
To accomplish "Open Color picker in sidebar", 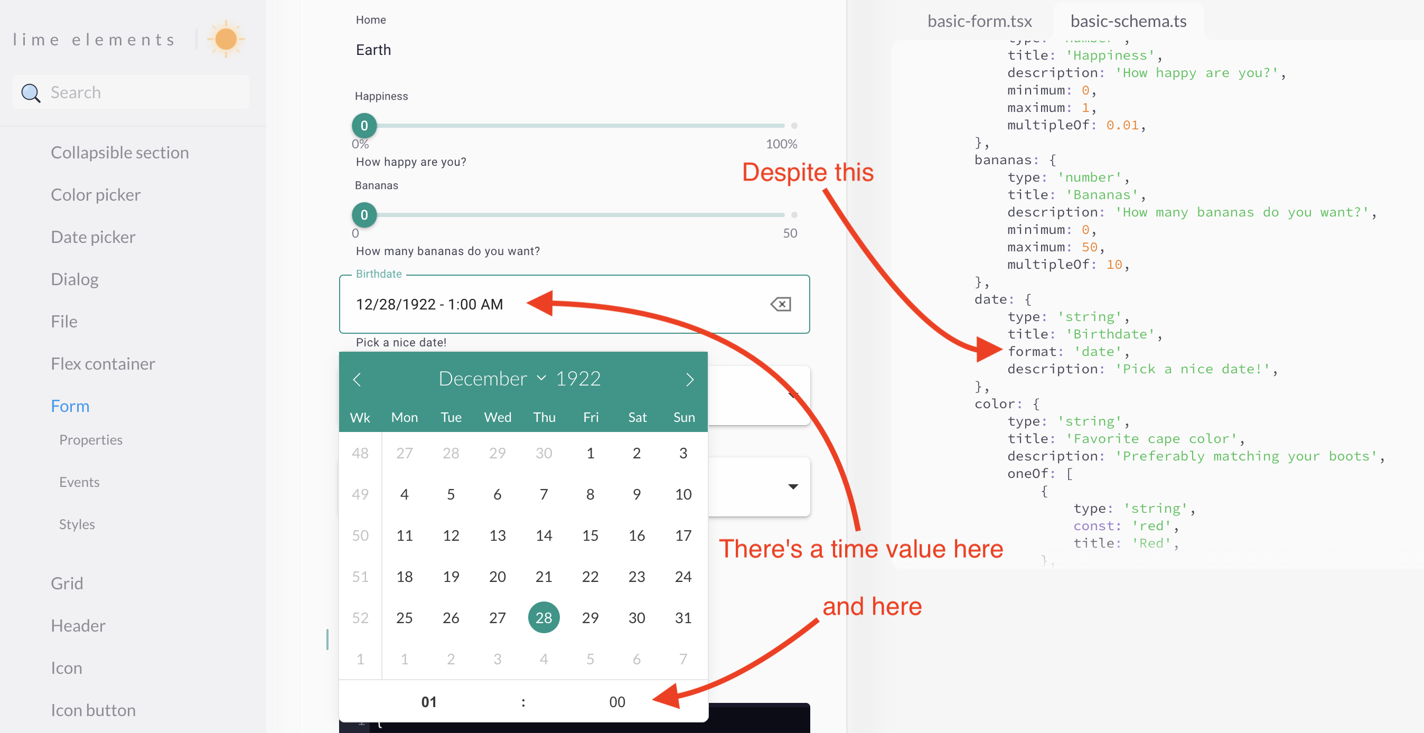I will click(96, 194).
